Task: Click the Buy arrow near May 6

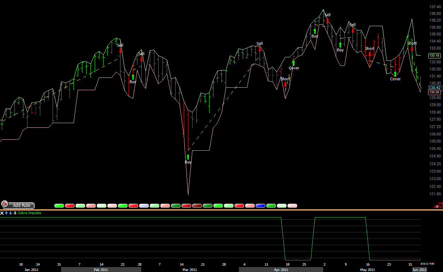Action: (340, 45)
